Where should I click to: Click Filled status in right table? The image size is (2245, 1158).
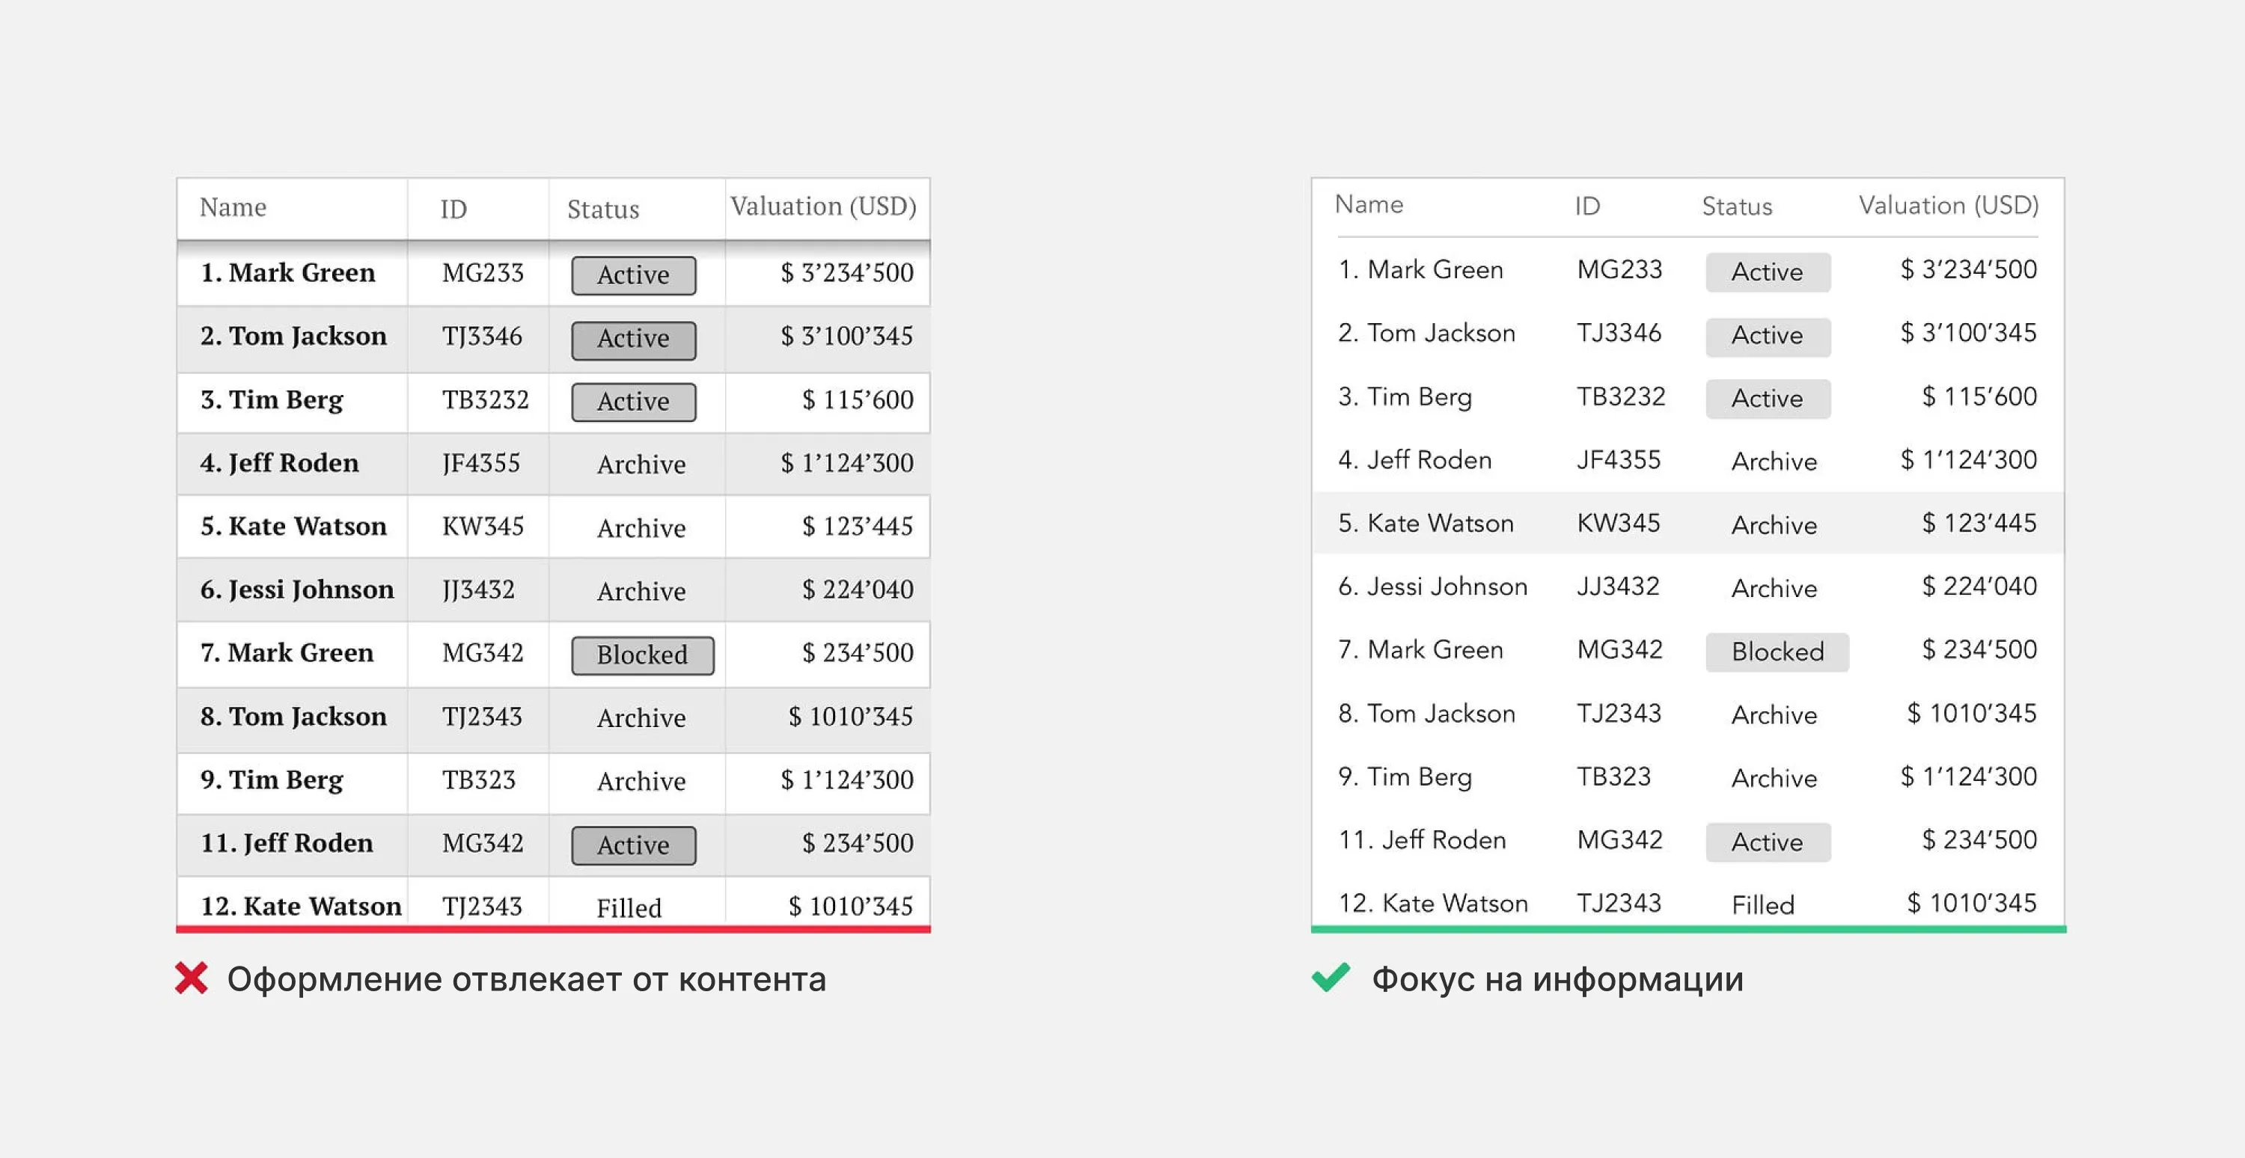(1763, 905)
